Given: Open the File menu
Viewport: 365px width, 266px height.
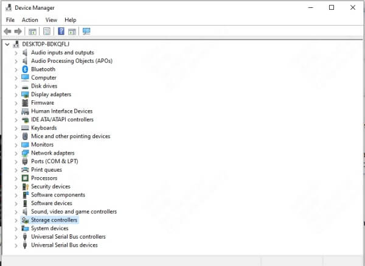Looking at the screenshot, I should click(10, 20).
